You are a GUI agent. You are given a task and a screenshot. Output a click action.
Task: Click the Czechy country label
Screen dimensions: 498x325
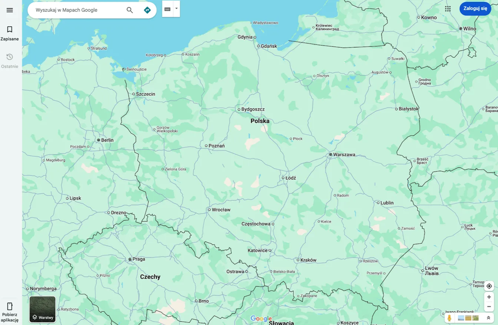150,277
